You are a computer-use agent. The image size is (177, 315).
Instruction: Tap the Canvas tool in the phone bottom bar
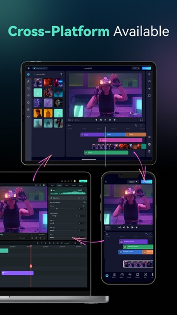[x=138, y=276]
